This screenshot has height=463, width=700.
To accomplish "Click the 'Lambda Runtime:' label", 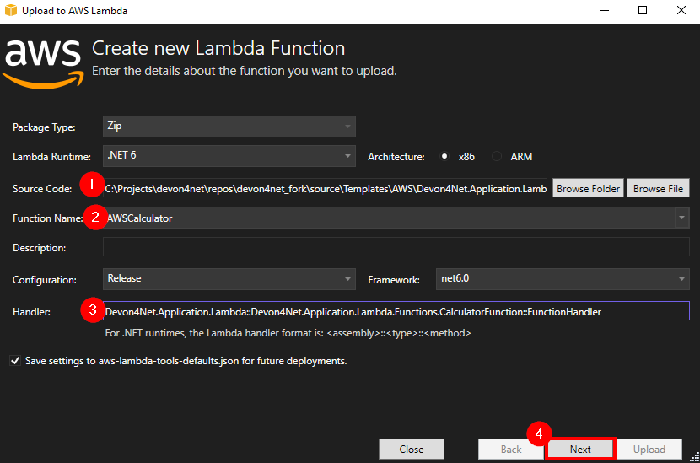I will (x=51, y=157).
